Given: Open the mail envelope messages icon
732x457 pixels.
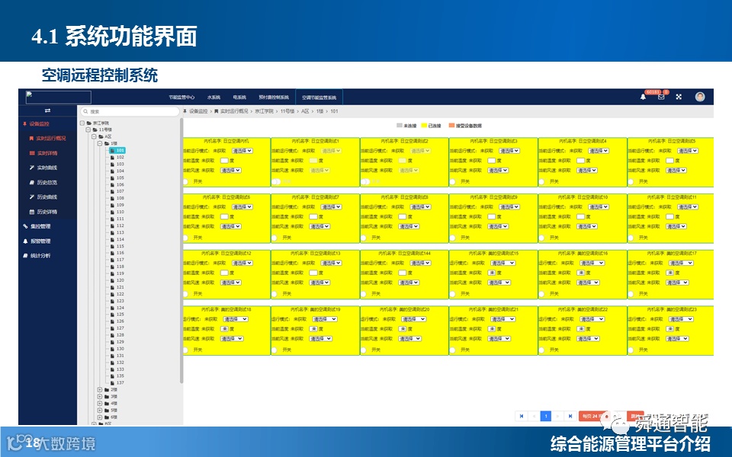Looking at the screenshot, I should (661, 97).
